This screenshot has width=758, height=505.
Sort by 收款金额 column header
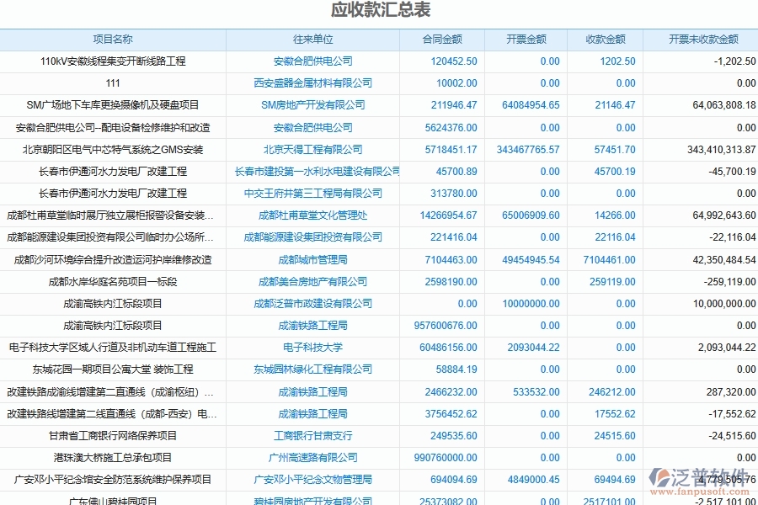click(606, 39)
